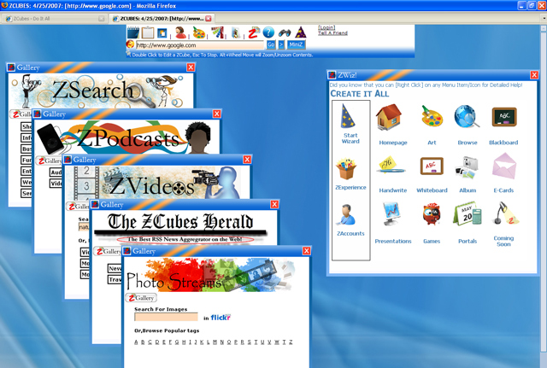This screenshot has width=547, height=368.
Task: Minimize the Firefox browser window
Action: [x=521, y=6]
